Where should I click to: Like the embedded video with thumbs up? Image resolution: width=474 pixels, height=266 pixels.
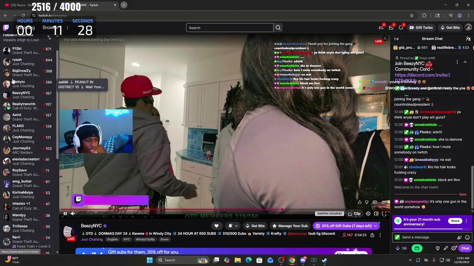[360, 202]
